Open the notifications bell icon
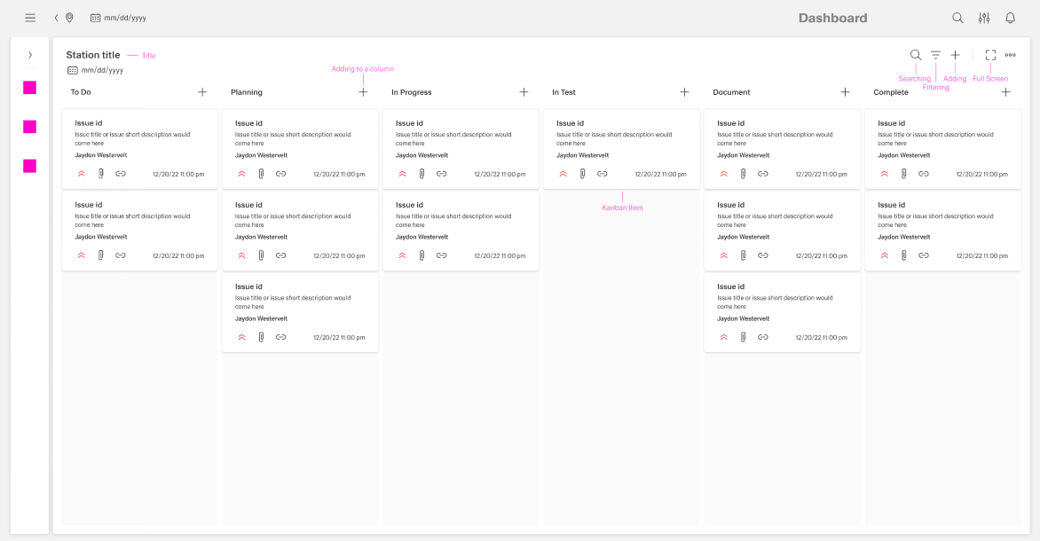Viewport: 1040px width, 541px height. (1010, 17)
